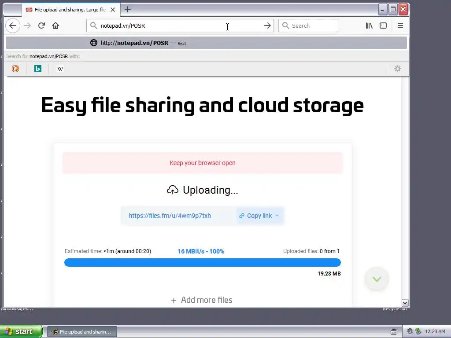The width and height of the screenshot is (451, 338).
Task: Click the forward navigation arrow
Action: tap(27, 26)
